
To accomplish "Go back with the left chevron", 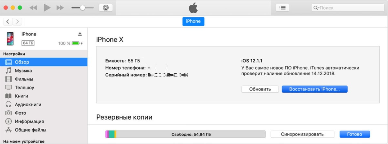I will click(8, 21).
